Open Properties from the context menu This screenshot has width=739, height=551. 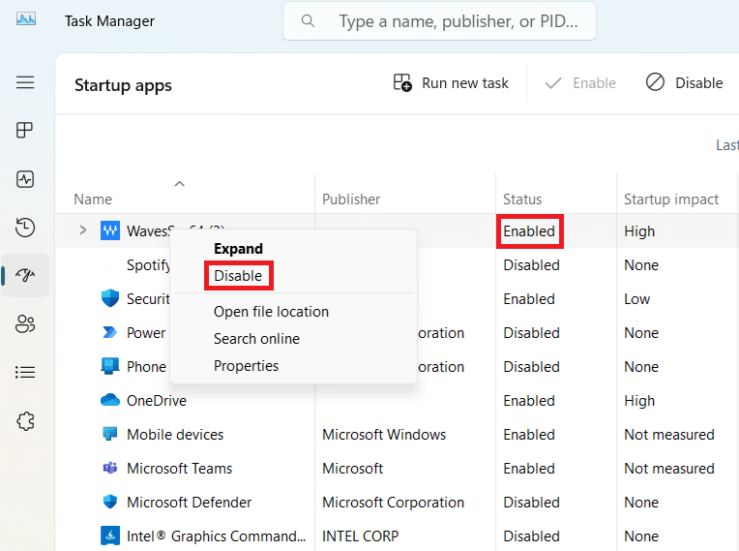pos(246,366)
